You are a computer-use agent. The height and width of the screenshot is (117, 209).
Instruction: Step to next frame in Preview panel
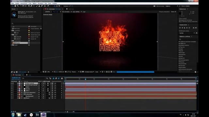click(187, 28)
